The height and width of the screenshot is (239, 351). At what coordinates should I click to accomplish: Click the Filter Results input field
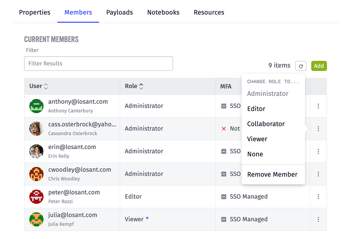click(99, 63)
